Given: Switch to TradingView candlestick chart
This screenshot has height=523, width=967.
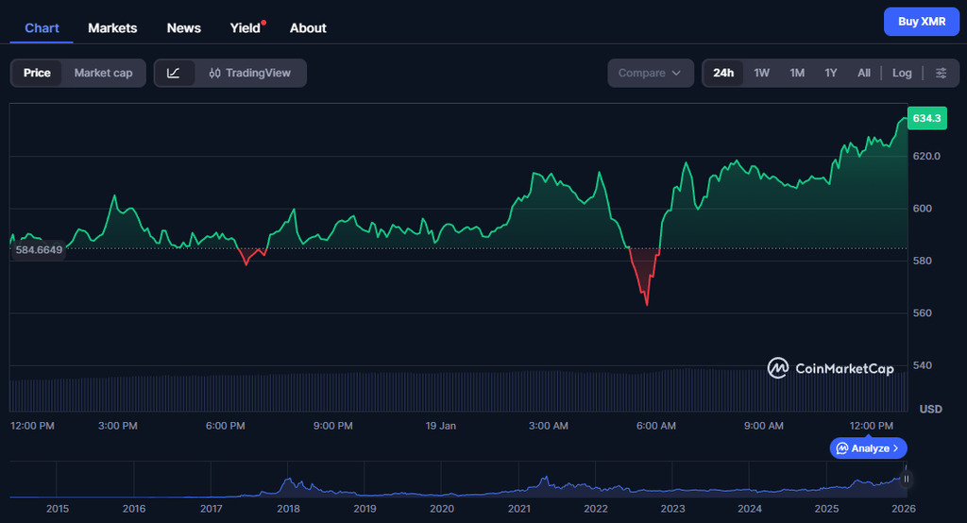Looking at the screenshot, I should coord(250,73).
